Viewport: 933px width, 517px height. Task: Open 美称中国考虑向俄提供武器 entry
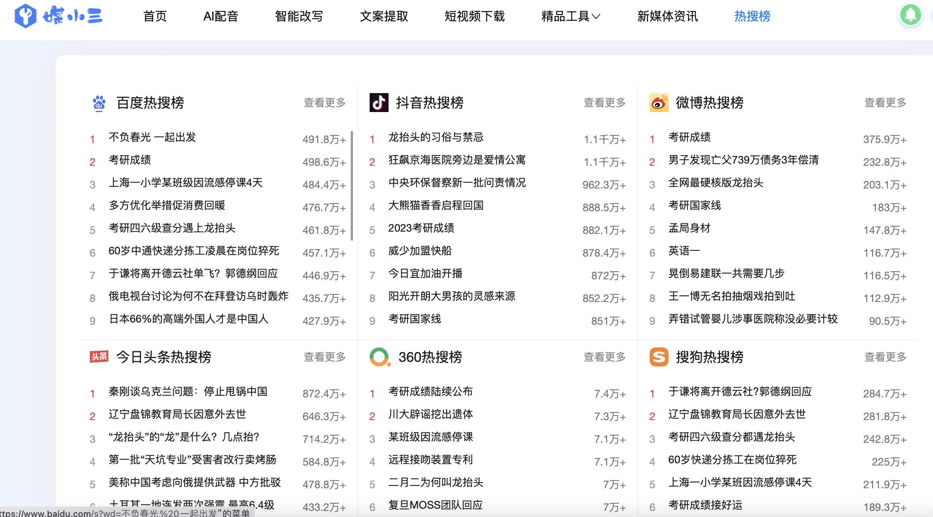195,482
